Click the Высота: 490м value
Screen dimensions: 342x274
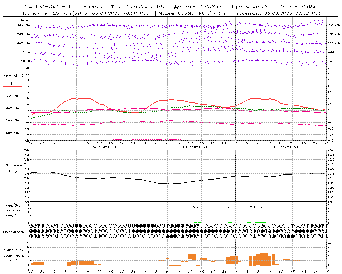(x=297, y=6)
